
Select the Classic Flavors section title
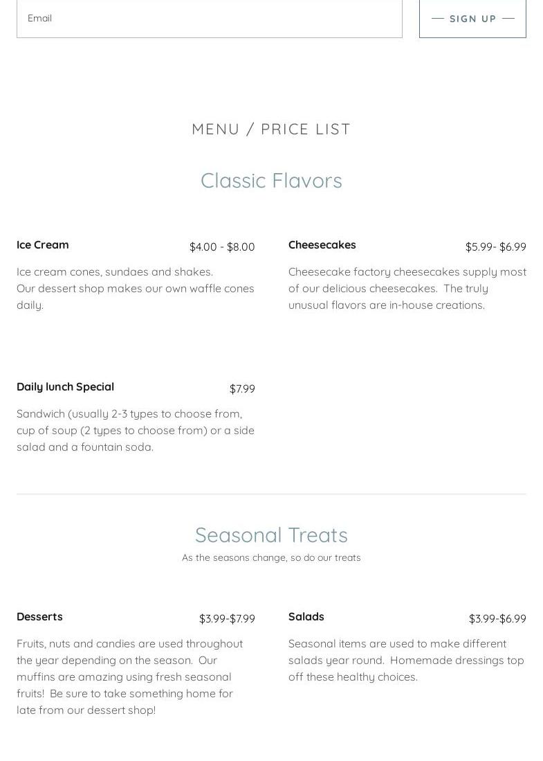click(271, 181)
